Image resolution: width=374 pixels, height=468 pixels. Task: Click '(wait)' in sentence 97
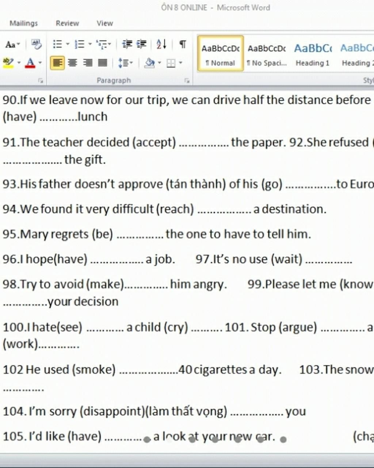pos(287,259)
